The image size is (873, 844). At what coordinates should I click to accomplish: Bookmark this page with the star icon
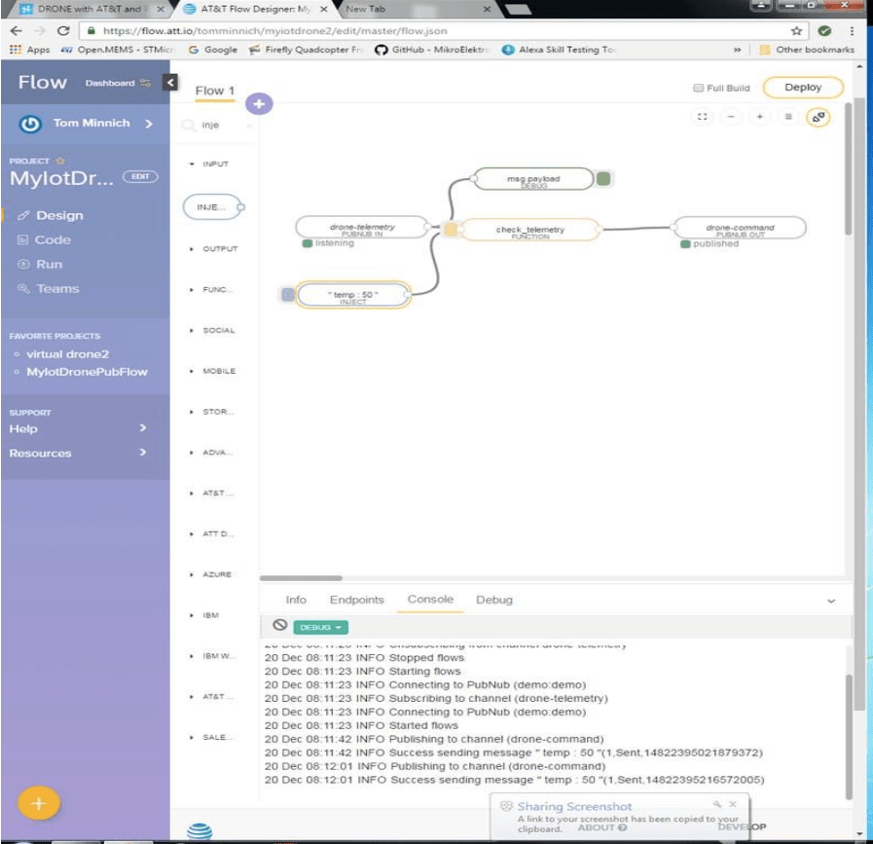[x=797, y=31]
